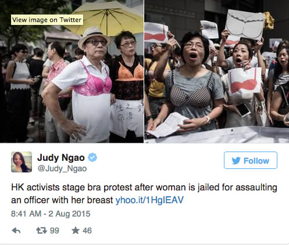Open Judy Ngao's profile avatar
Screen dimensions: 289x245
[22, 162]
